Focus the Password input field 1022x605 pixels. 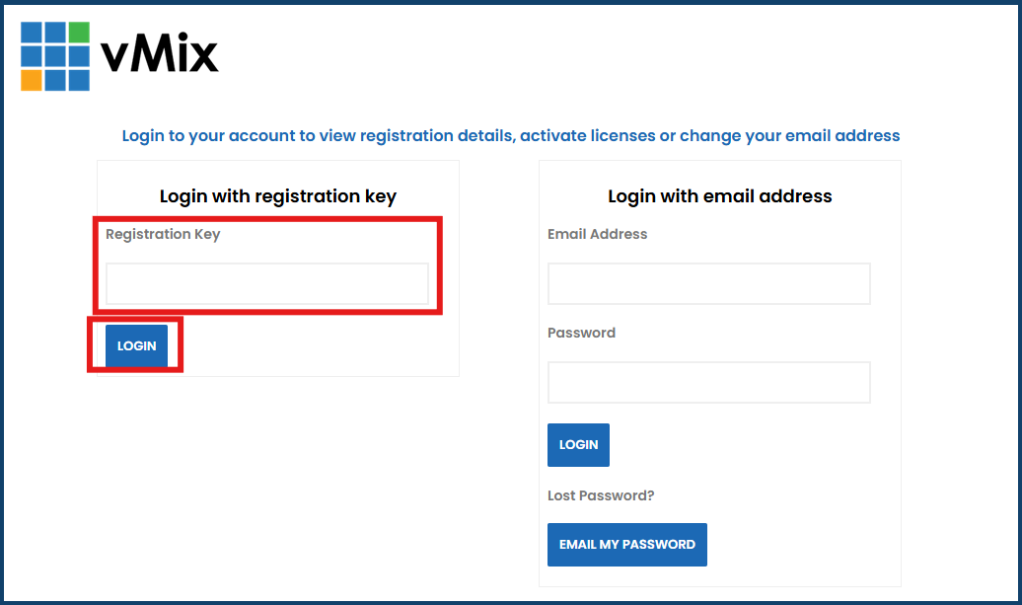(709, 382)
